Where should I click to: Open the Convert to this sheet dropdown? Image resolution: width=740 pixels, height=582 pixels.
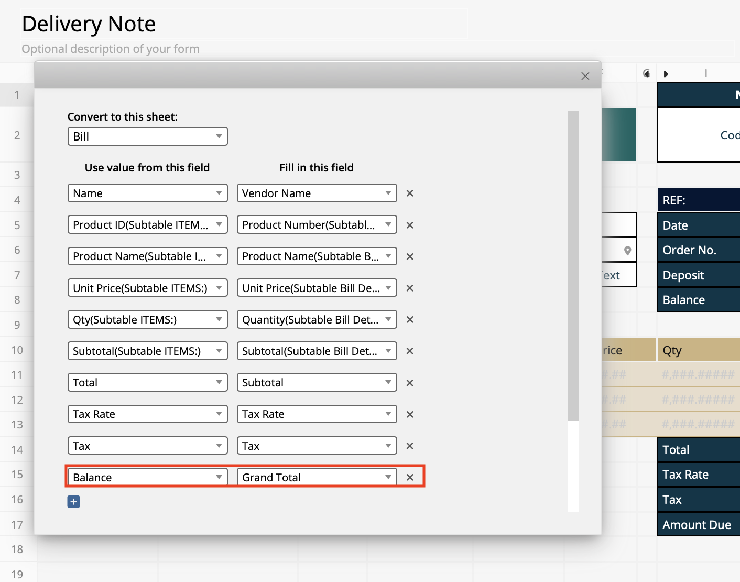147,136
